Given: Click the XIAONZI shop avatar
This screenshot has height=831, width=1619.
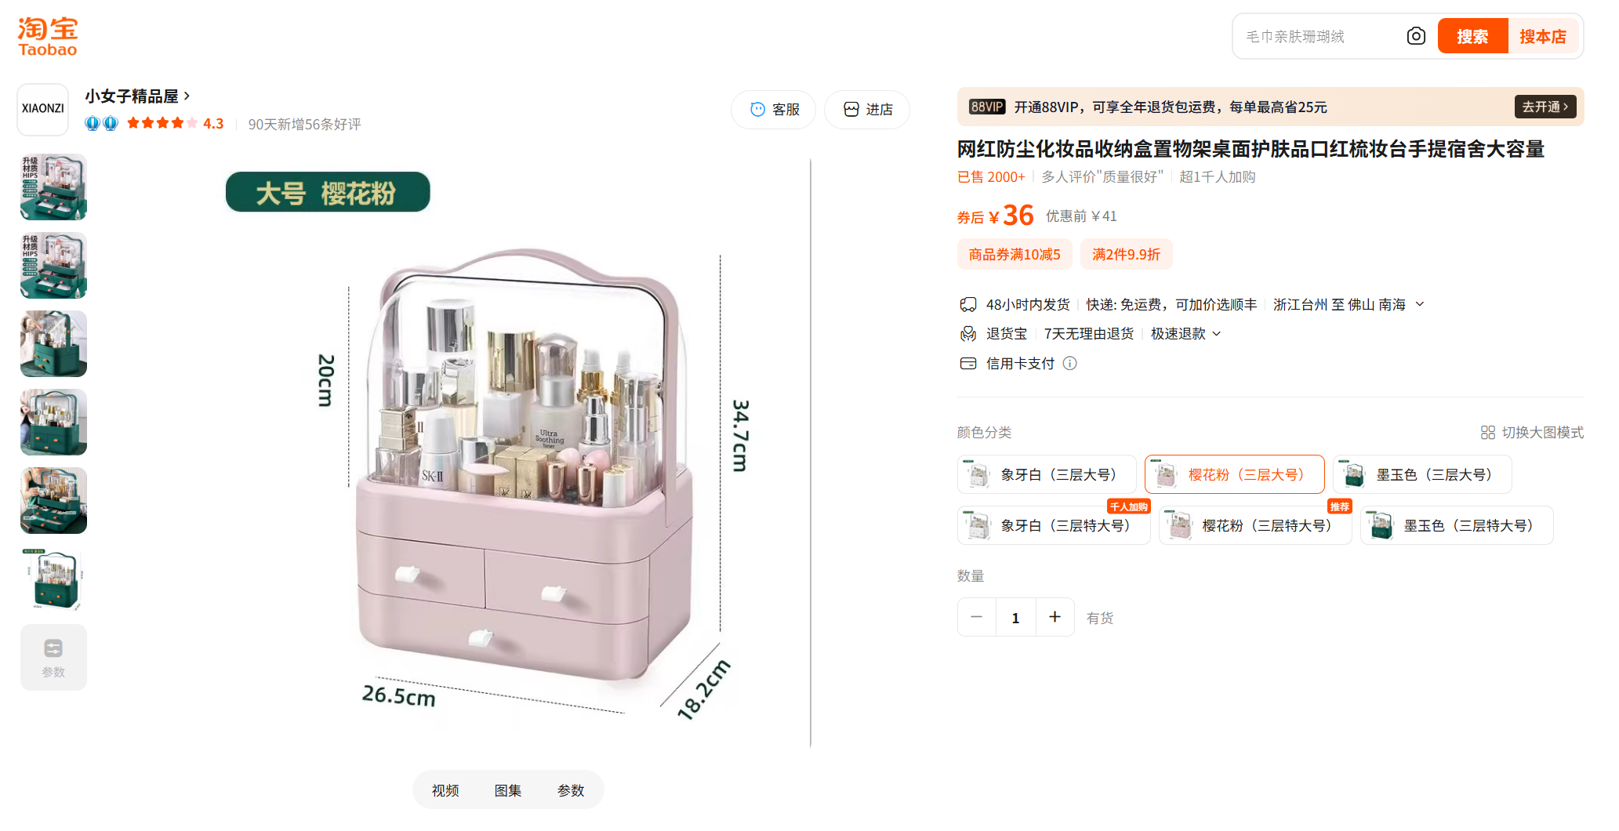Looking at the screenshot, I should pos(43,109).
